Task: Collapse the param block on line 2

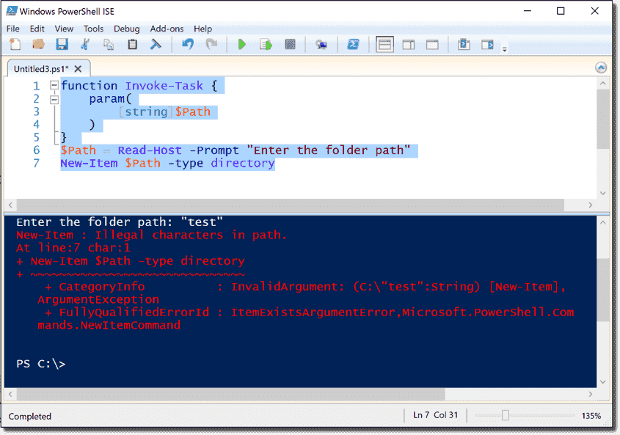Action: (x=54, y=99)
